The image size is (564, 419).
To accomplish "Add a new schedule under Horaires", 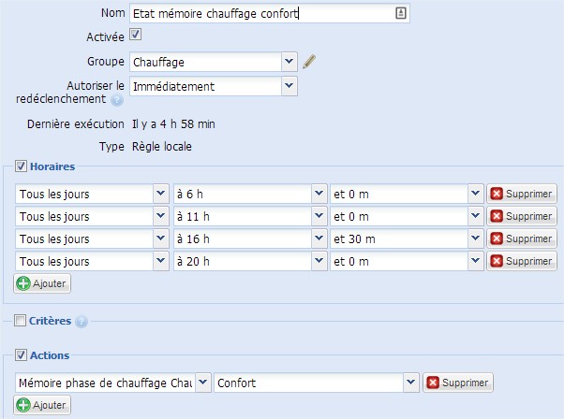I will tap(42, 282).
